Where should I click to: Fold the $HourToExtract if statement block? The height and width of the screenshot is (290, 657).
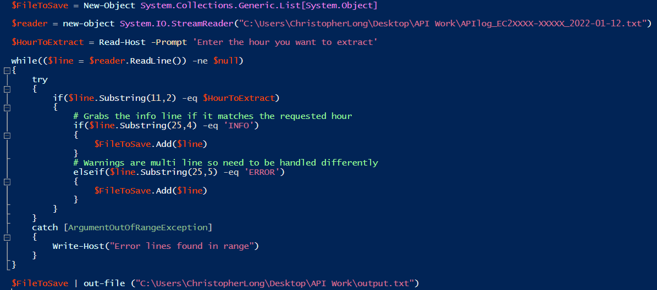pos(7,107)
